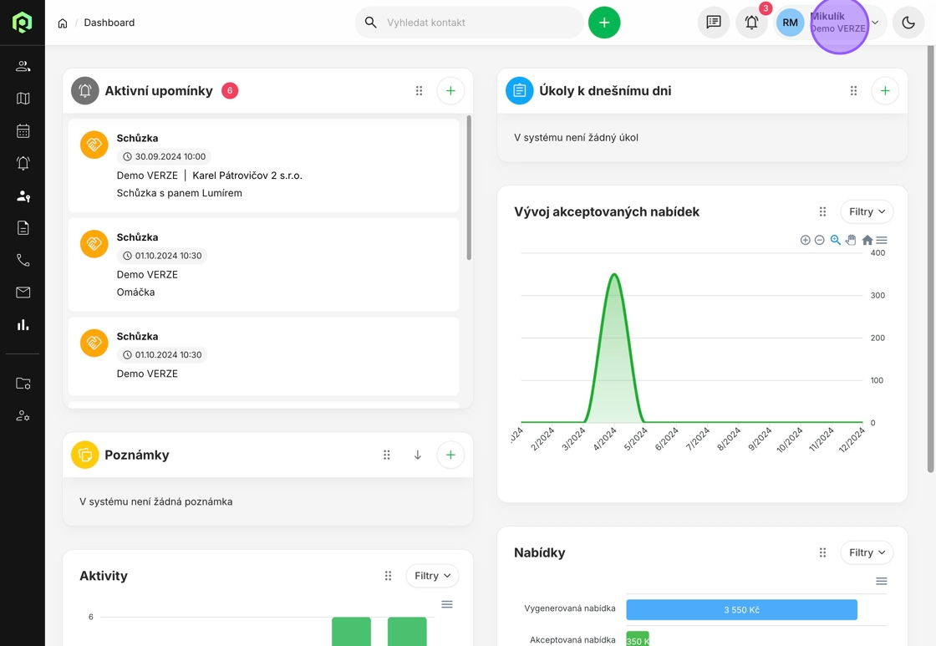Expand the user account dropdown chevron

click(x=875, y=23)
